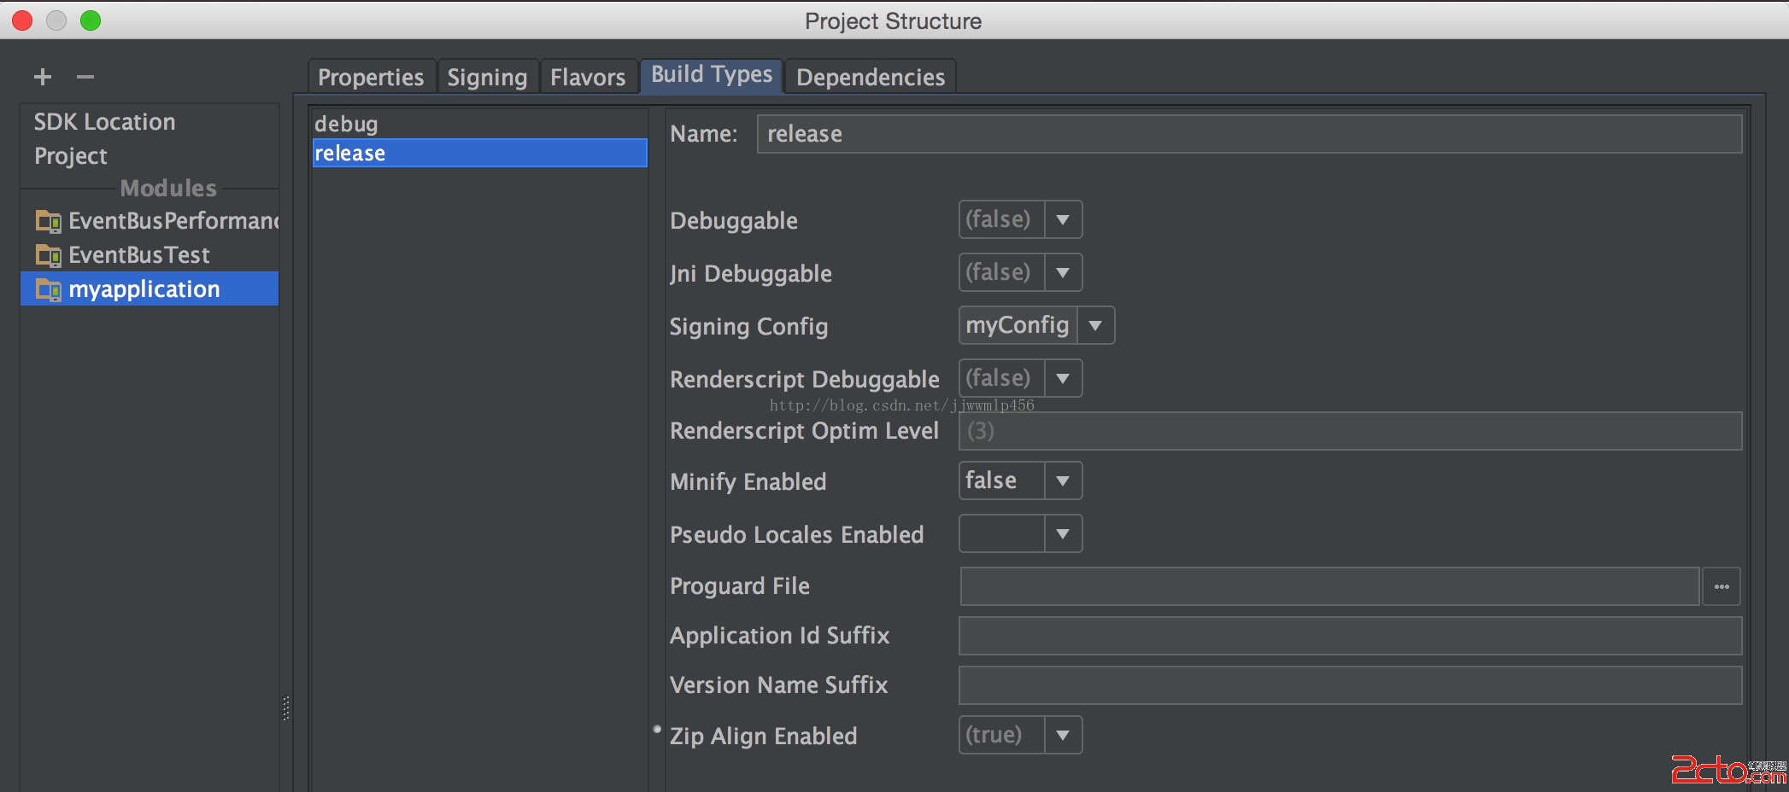Open the Pseudo Locales Enabled dropdown
Screen dimensions: 1789x792
point(1063,534)
